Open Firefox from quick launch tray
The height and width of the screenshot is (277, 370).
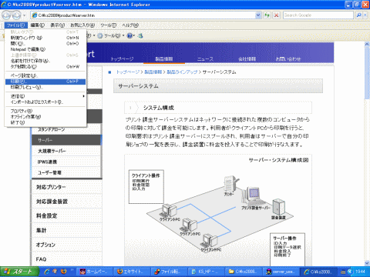pos(63,272)
